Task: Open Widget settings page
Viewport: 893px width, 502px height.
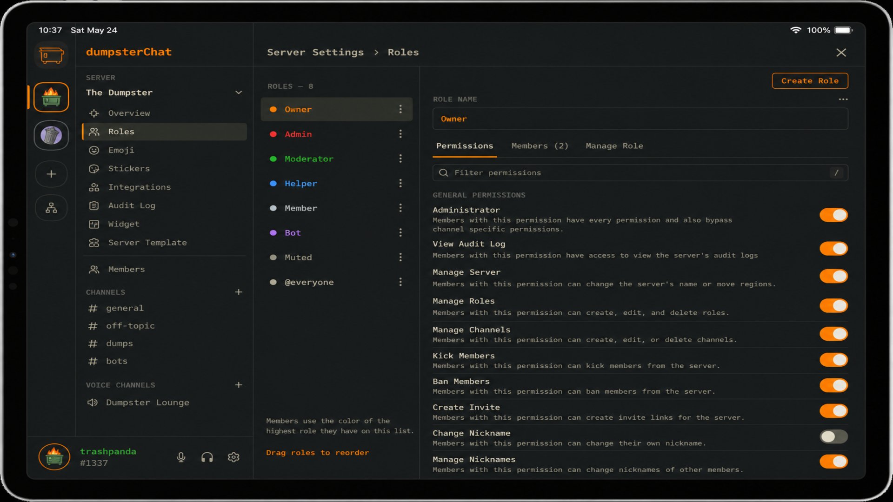Action: click(164, 224)
